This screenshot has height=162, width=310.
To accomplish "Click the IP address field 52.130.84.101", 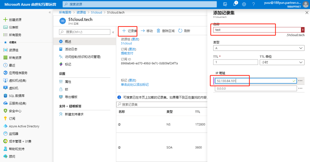I will (256, 81).
